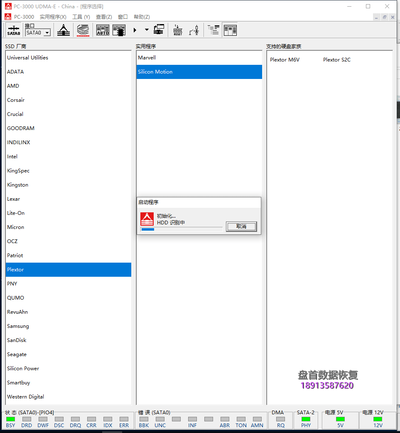Image resolution: width=400 pixels, height=433 pixels.
Task: Click the CRR status indicator
Action: [x=91, y=419]
